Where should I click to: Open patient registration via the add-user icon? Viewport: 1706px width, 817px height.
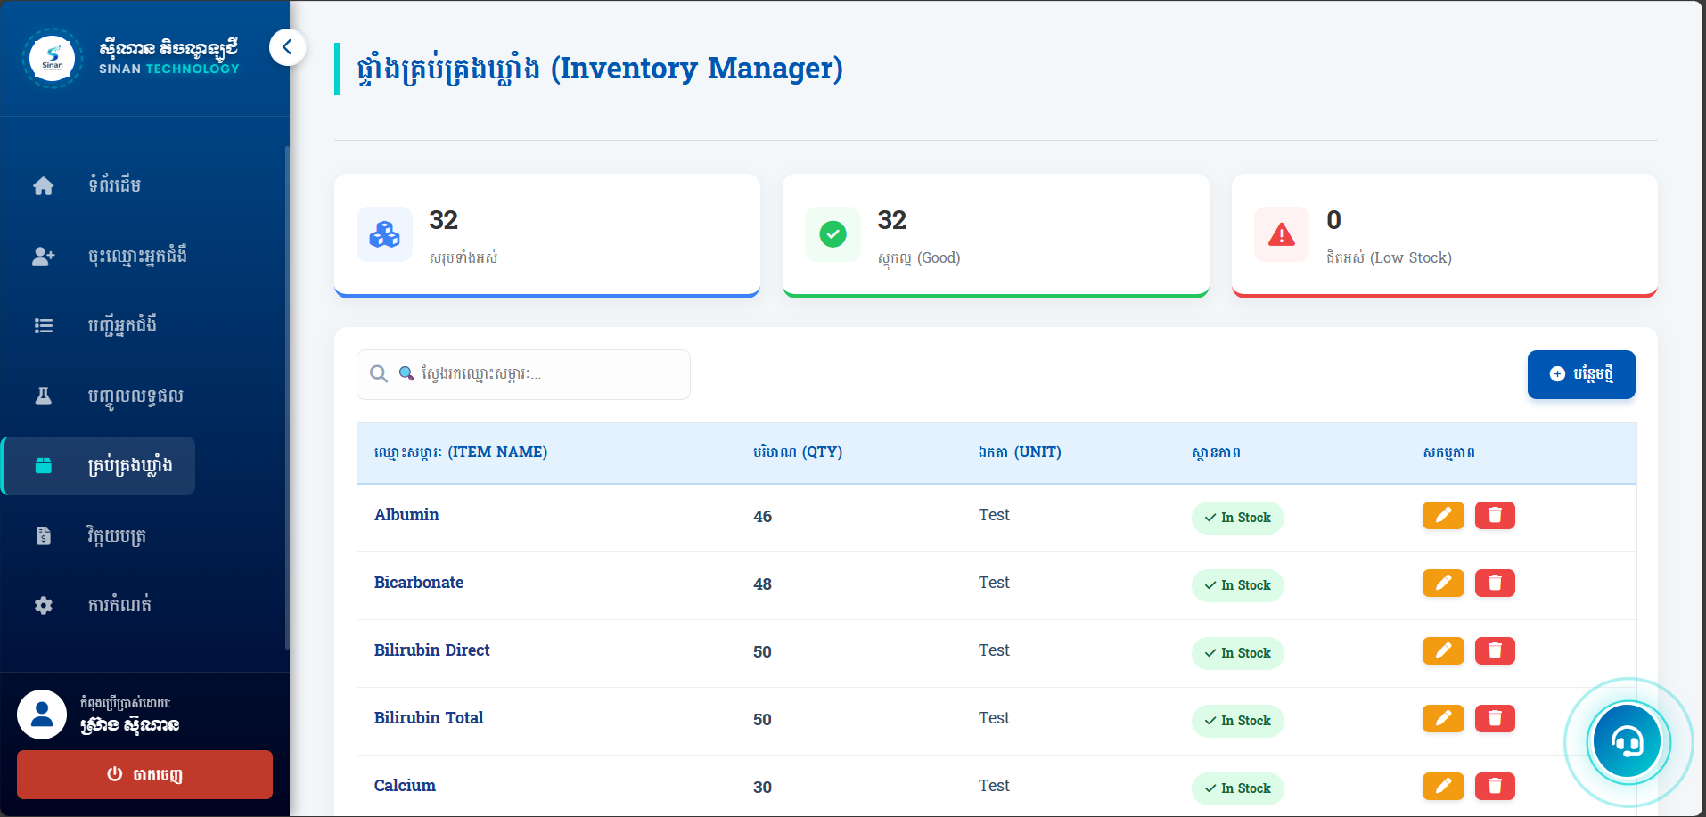tap(43, 256)
